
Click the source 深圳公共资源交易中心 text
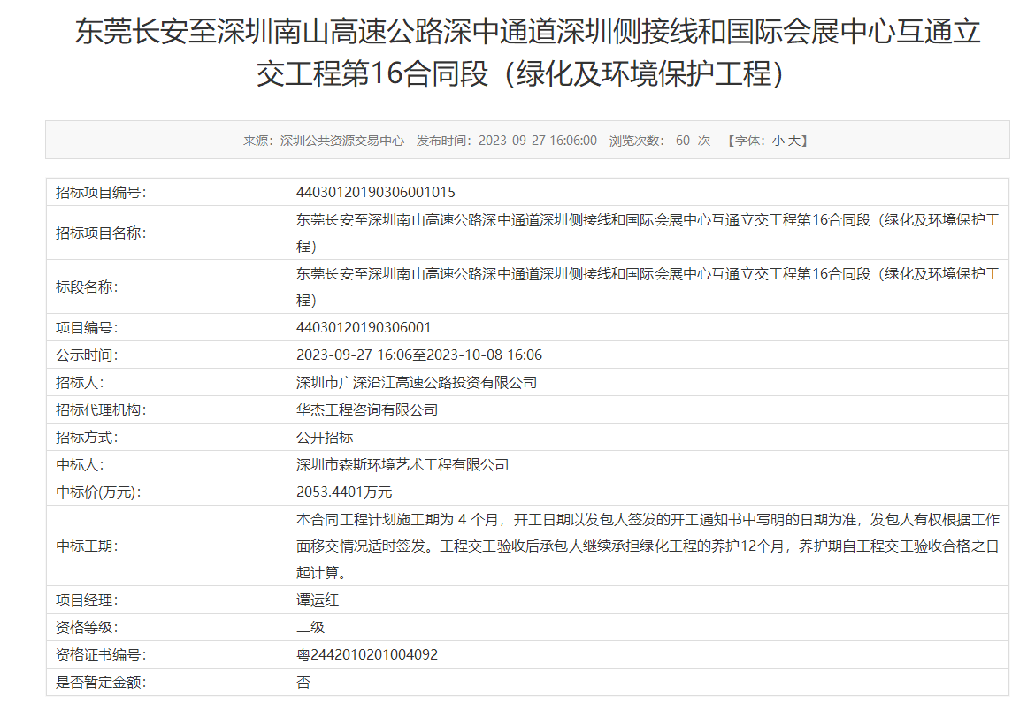pyautogui.click(x=342, y=141)
